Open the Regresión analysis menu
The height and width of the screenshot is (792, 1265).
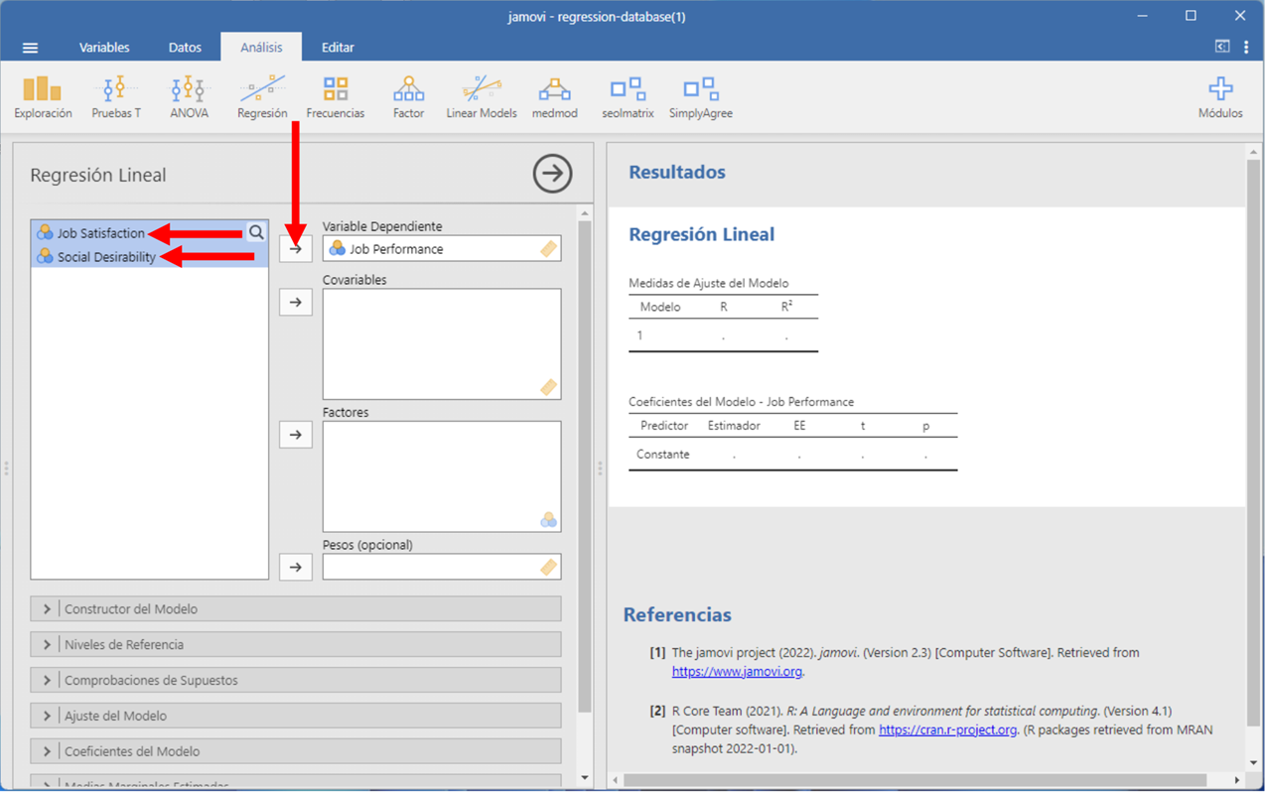coord(262,97)
